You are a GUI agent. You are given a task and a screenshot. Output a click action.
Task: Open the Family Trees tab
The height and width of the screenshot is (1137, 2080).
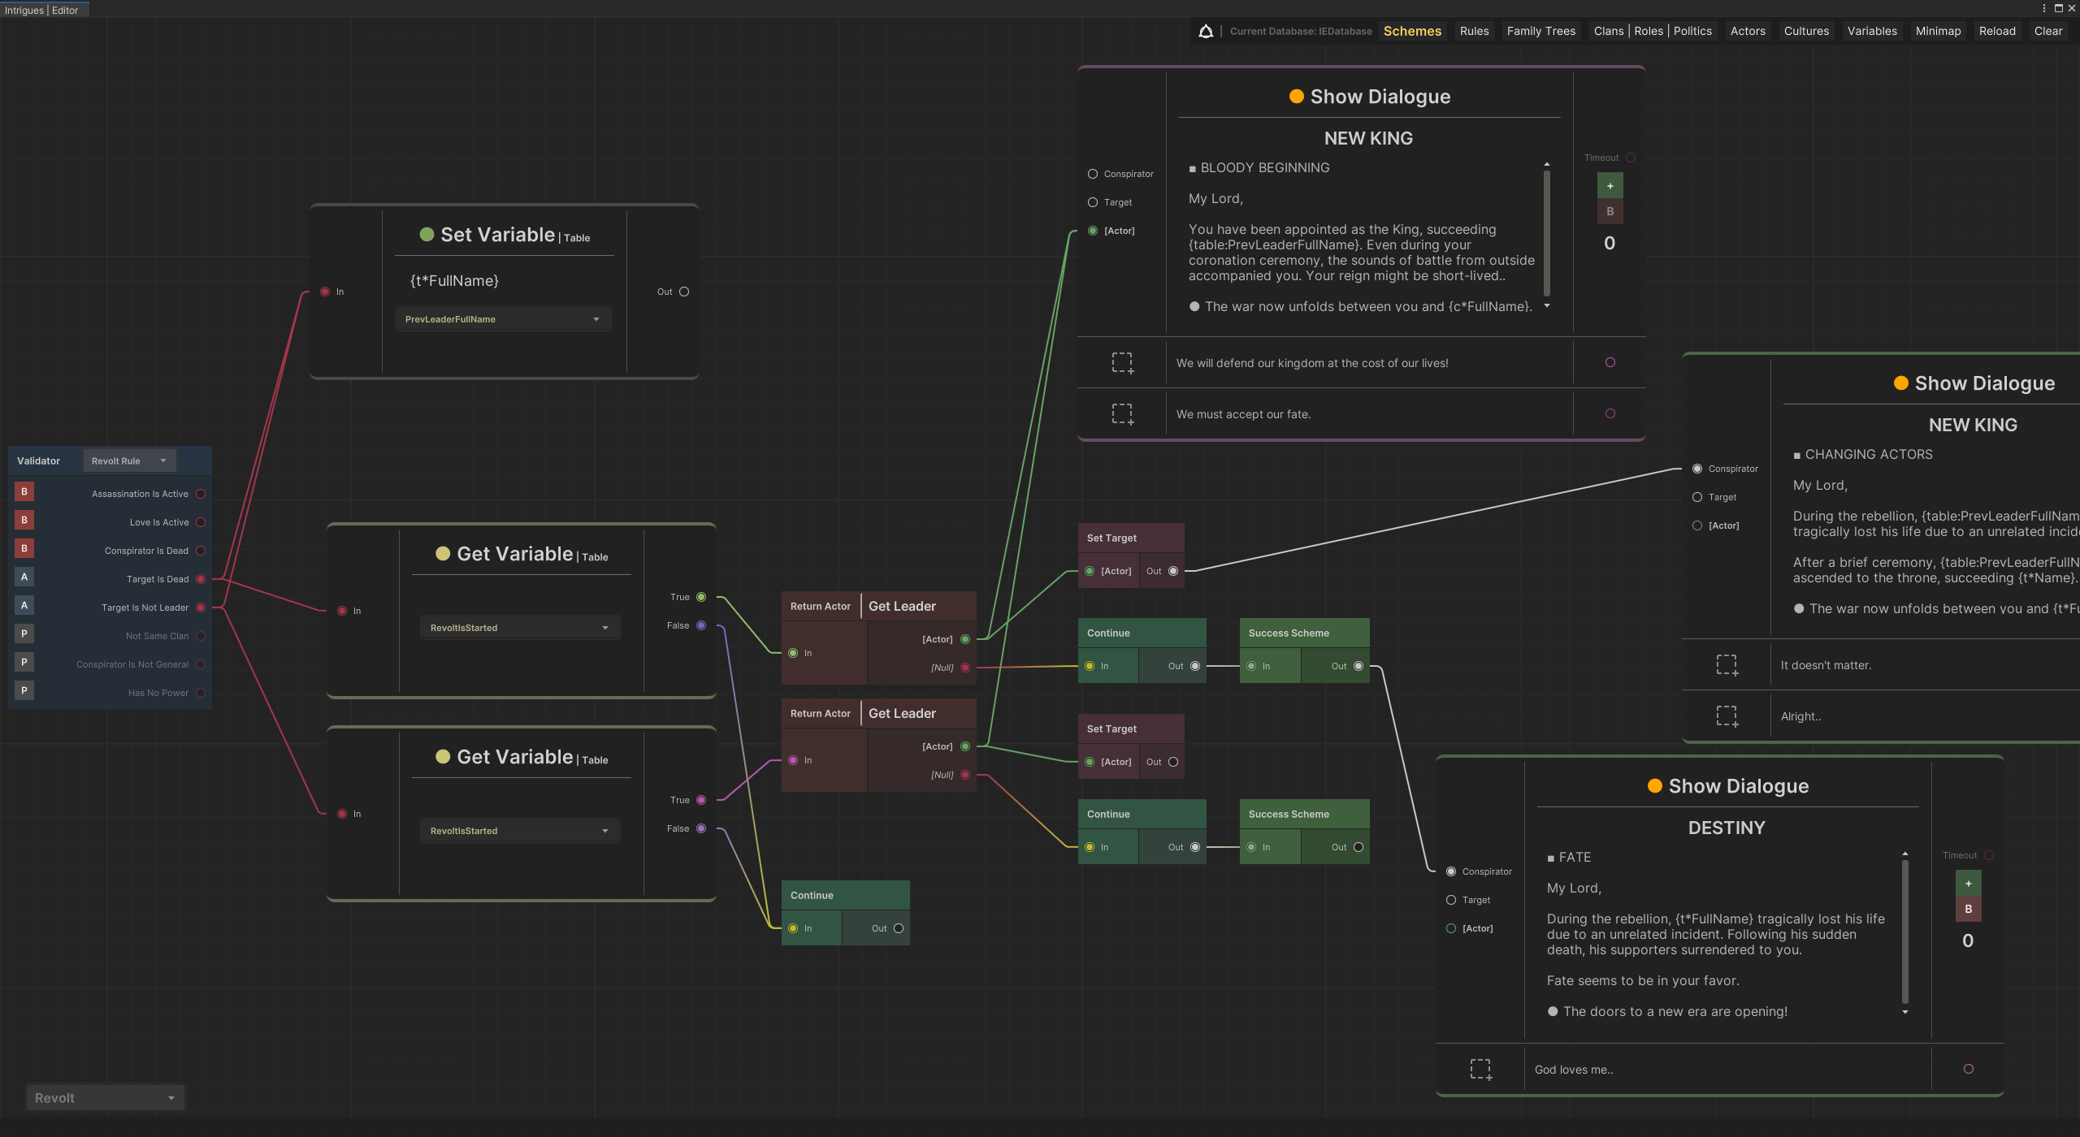tap(1540, 31)
